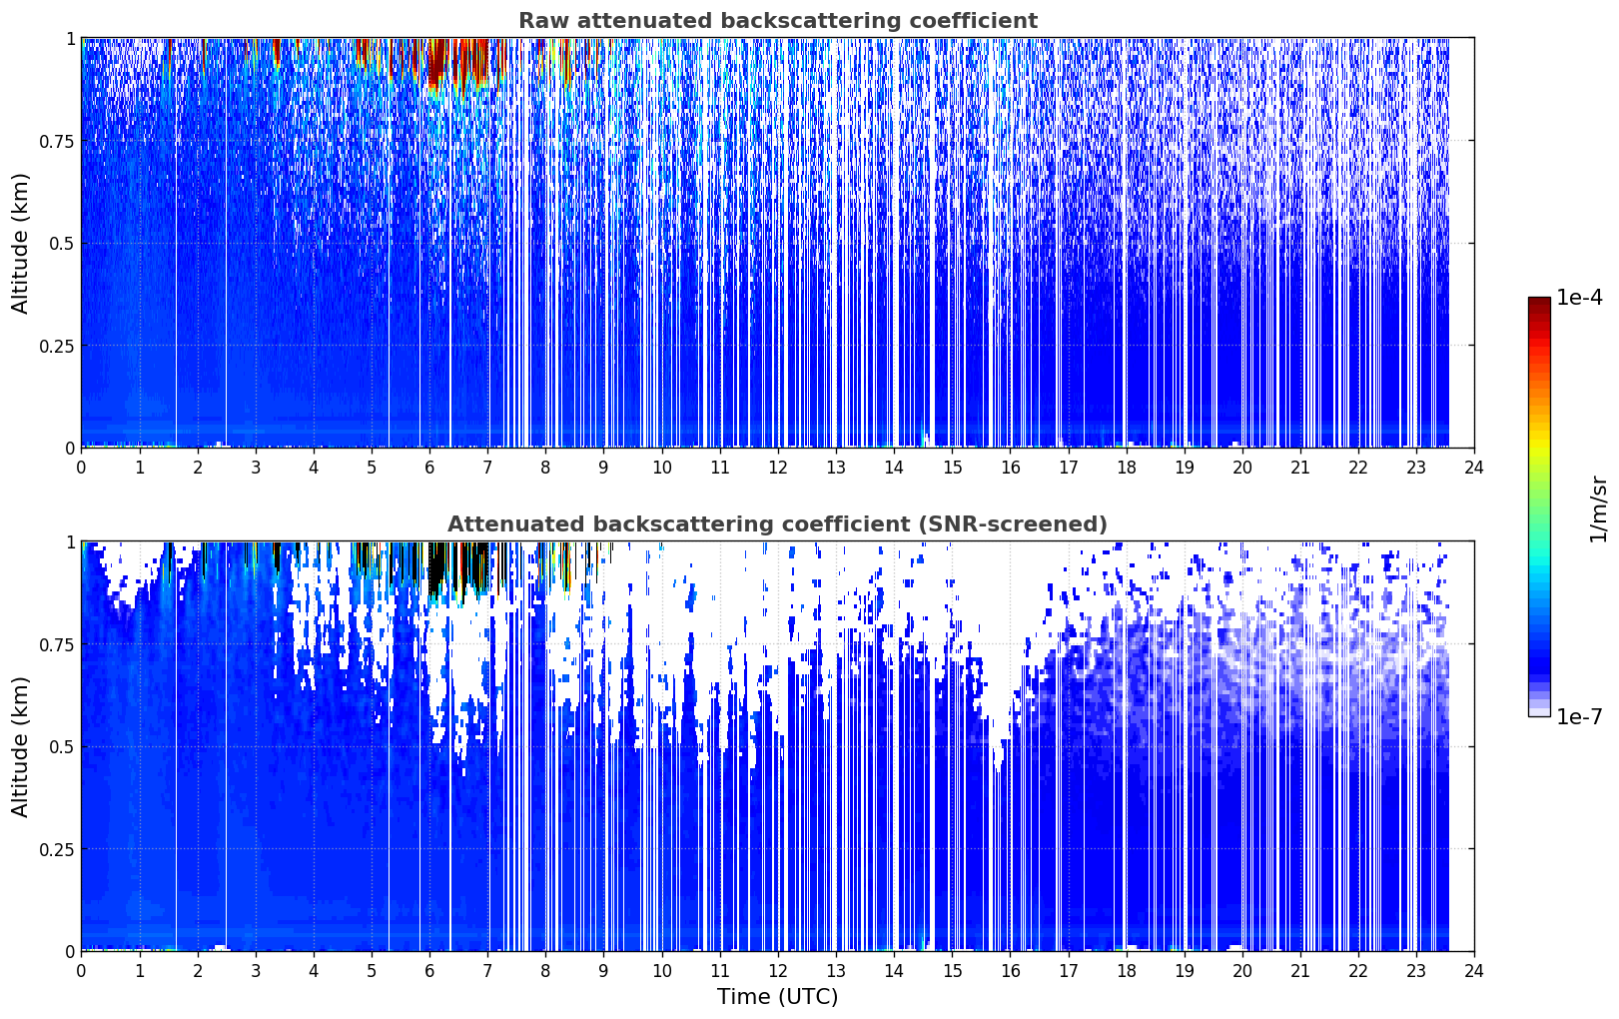This screenshot has height=1019, width=1619.
Task: Click the 18 tick on upper time axis
Action: (1126, 467)
